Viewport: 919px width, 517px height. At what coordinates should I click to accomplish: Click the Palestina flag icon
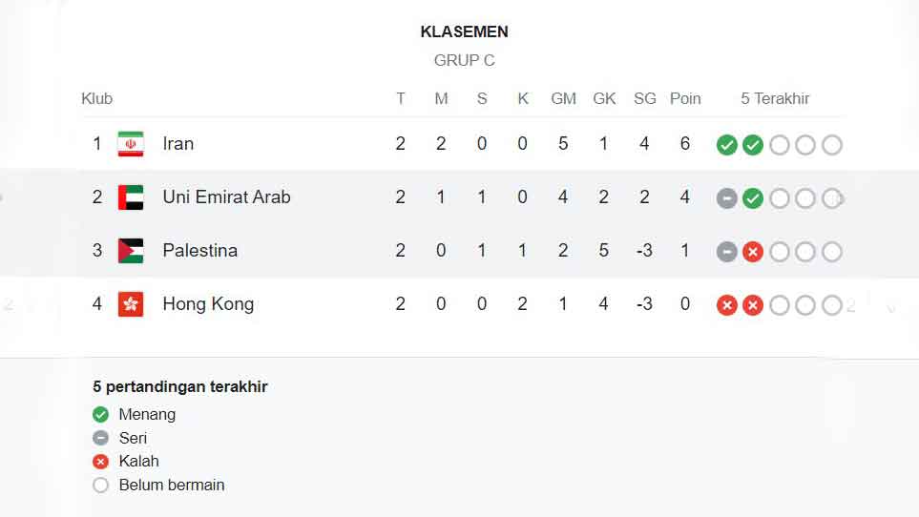(x=131, y=251)
